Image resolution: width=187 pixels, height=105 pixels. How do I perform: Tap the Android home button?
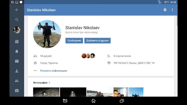tap(93, 101)
